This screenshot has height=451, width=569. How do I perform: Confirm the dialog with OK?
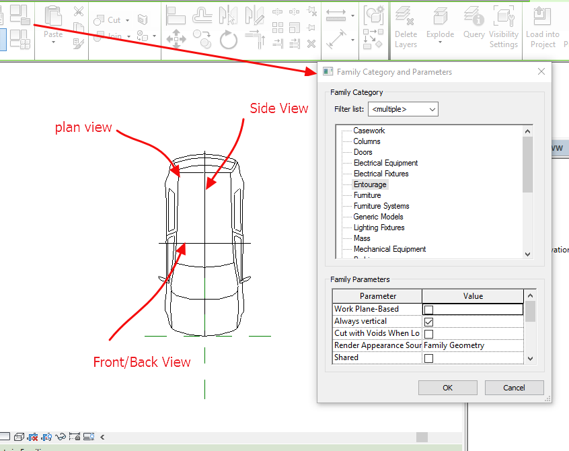click(447, 387)
